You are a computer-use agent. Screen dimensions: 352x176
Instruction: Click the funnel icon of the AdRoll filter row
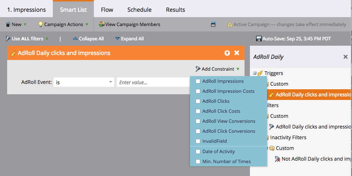[x=272, y=127]
